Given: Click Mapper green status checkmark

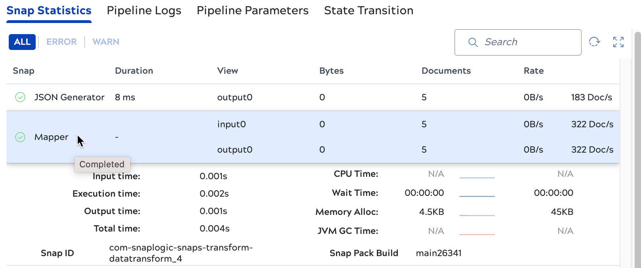Looking at the screenshot, I should [x=20, y=137].
